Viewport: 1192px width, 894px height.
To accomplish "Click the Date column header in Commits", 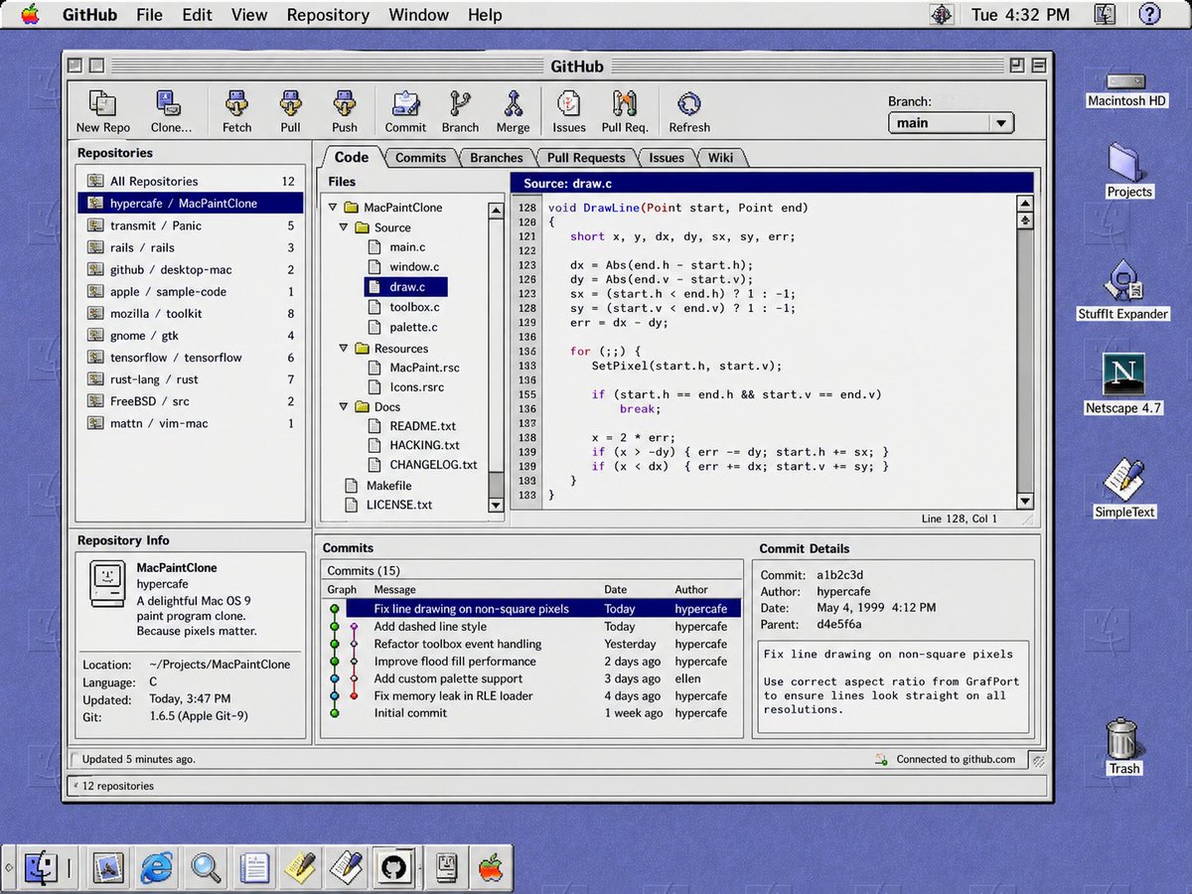I will coord(616,589).
